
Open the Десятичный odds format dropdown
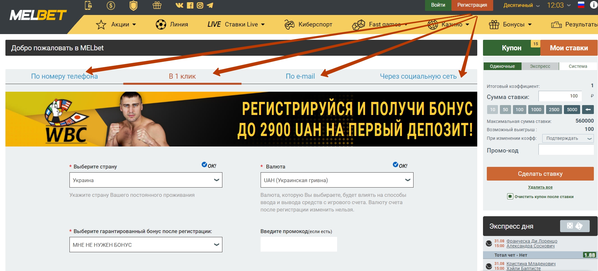click(x=522, y=5)
